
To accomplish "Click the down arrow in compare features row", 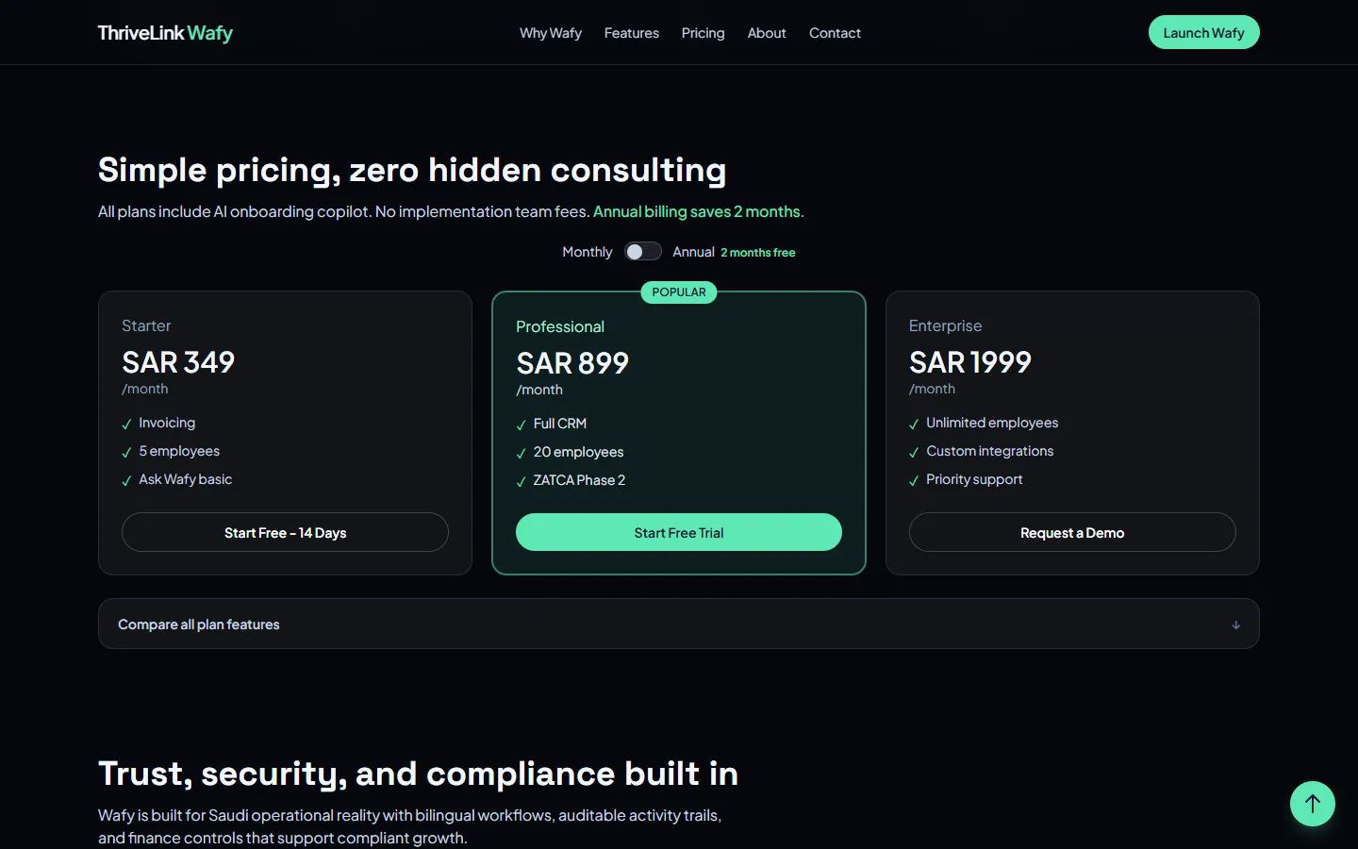I will 1236,624.
